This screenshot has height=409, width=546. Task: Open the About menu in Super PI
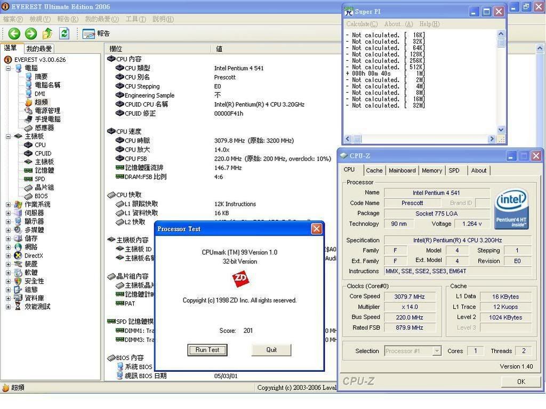tap(398, 24)
